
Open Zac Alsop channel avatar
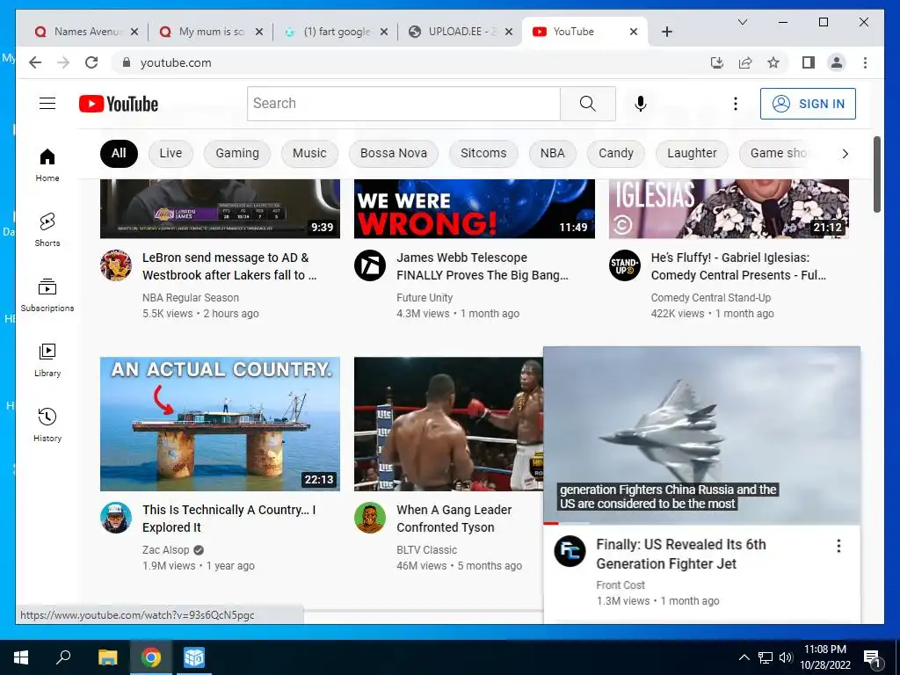tap(116, 517)
